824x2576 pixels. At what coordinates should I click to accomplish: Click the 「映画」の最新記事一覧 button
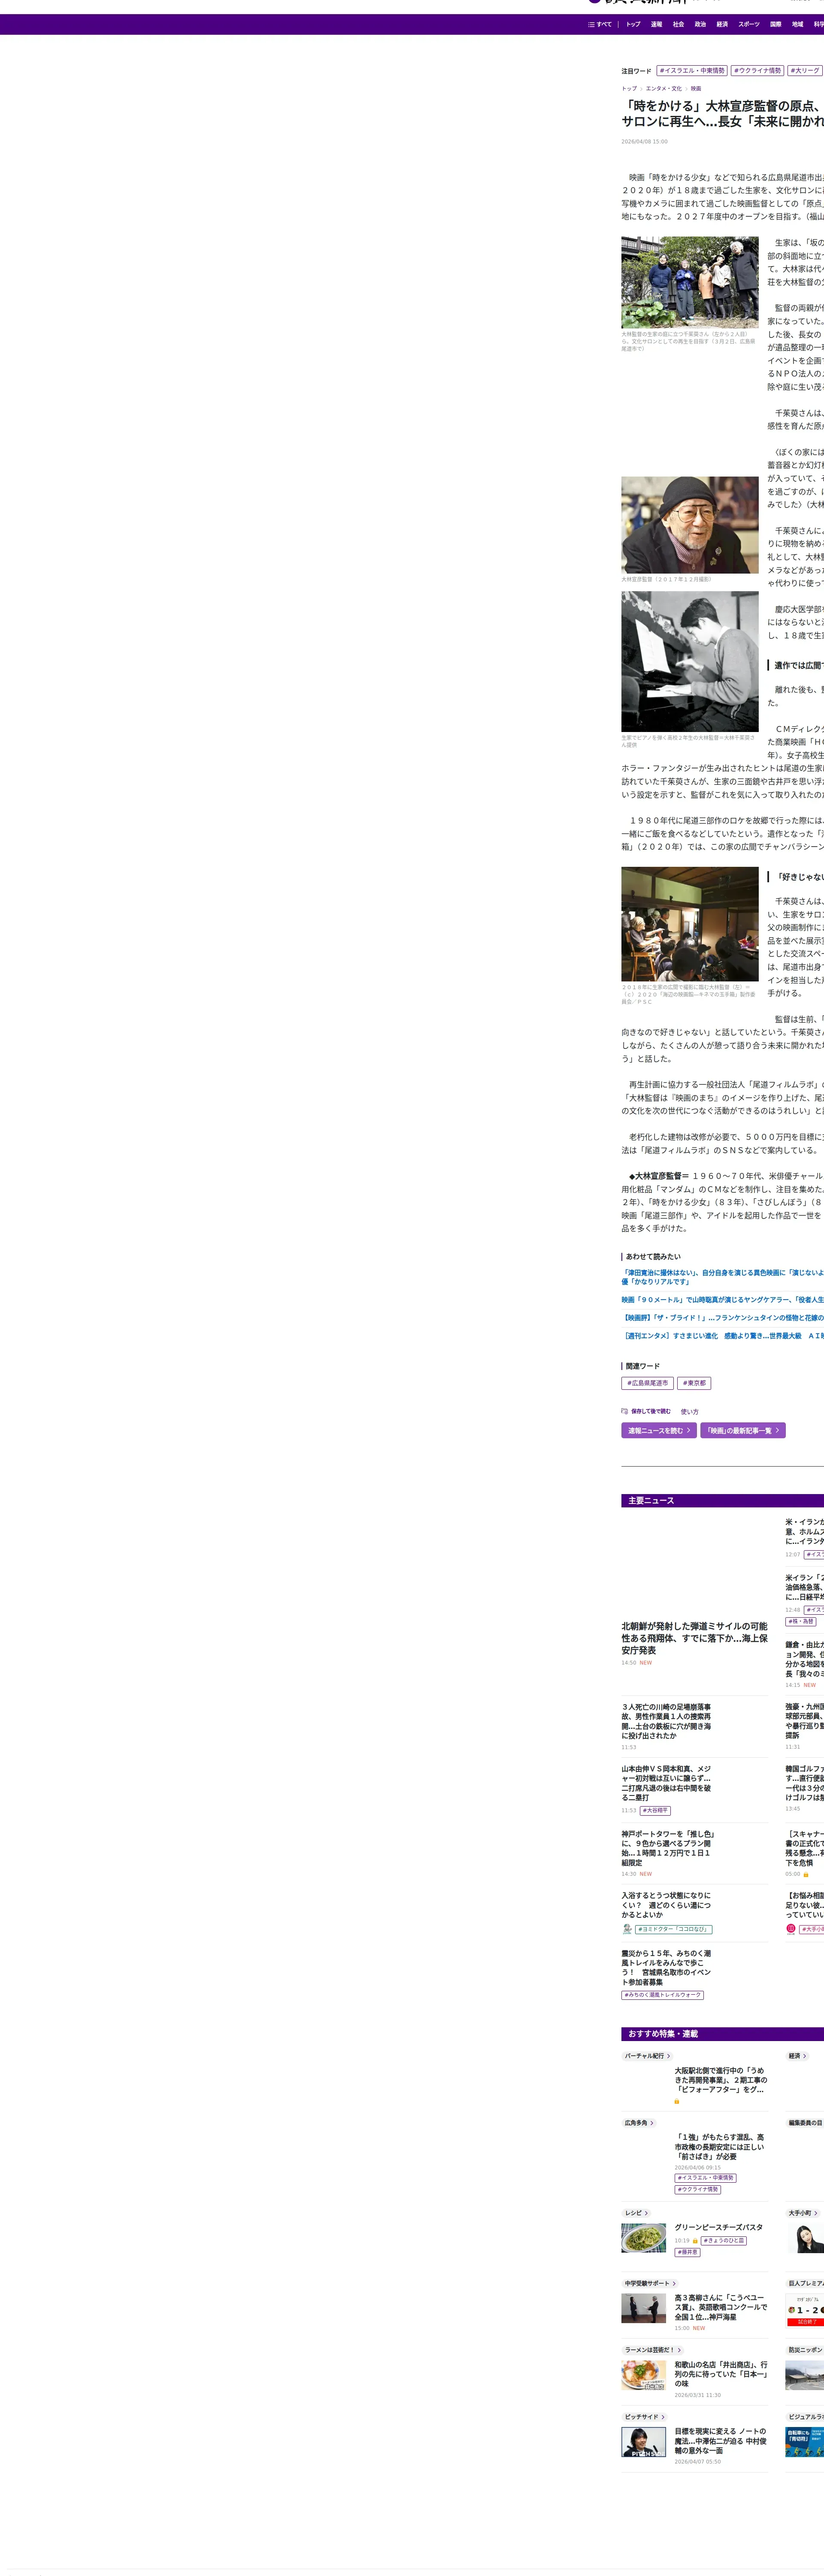pyautogui.click(x=743, y=1431)
